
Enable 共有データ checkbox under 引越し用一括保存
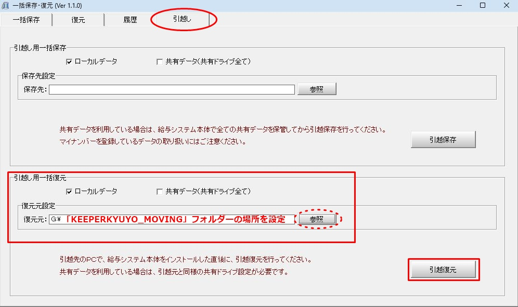coord(160,62)
